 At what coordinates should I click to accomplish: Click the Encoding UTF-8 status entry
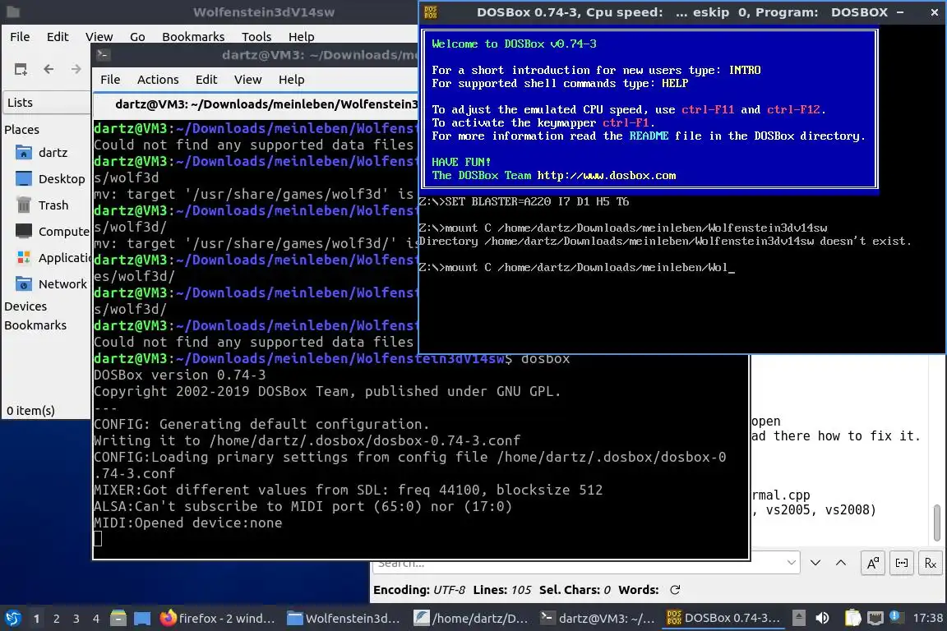(x=419, y=590)
